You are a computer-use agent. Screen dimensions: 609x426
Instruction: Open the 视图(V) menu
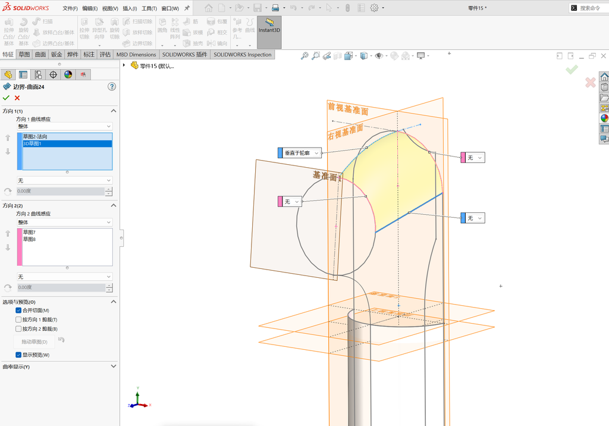tap(110, 8)
